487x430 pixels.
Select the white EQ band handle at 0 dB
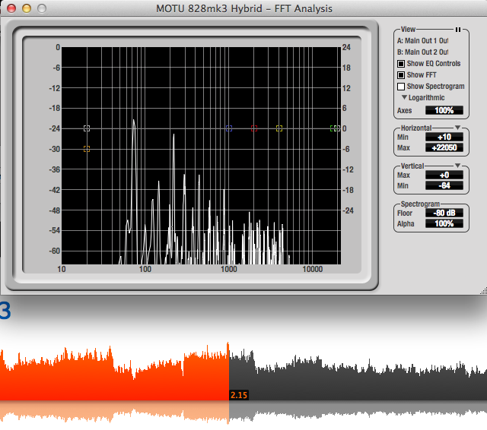(x=87, y=128)
